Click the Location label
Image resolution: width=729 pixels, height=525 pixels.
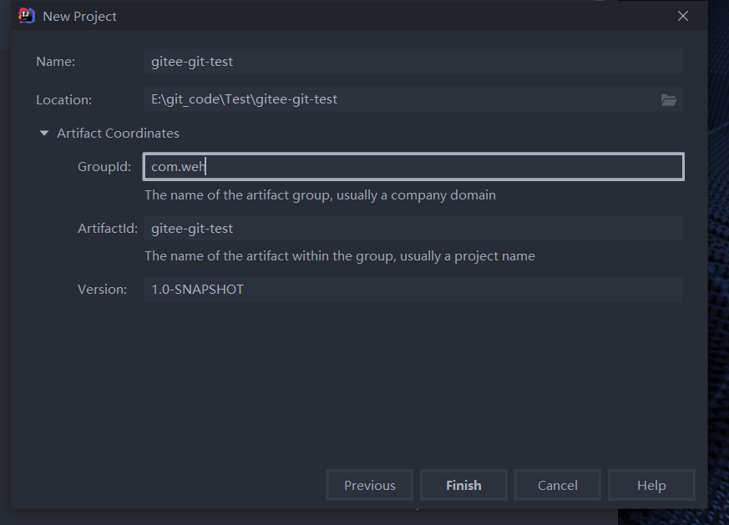pyautogui.click(x=64, y=99)
